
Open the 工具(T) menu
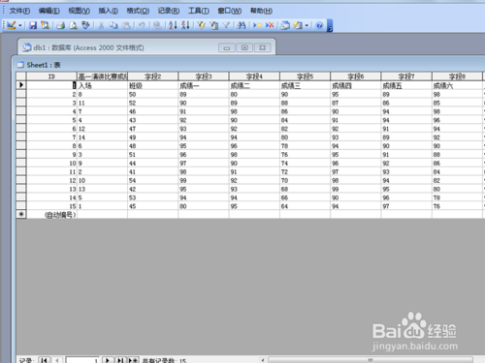(x=199, y=11)
